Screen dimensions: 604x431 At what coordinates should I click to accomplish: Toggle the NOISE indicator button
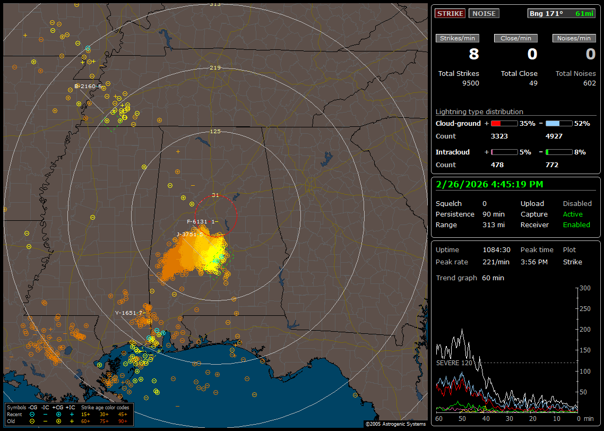484,13
